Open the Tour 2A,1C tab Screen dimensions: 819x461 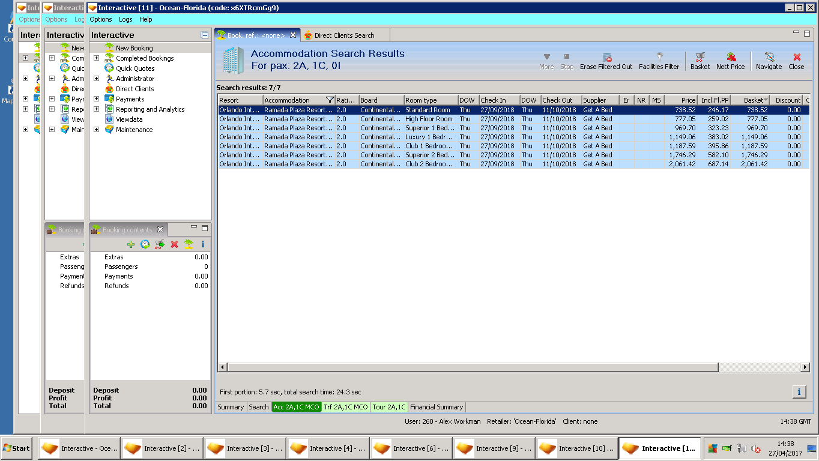click(x=389, y=407)
